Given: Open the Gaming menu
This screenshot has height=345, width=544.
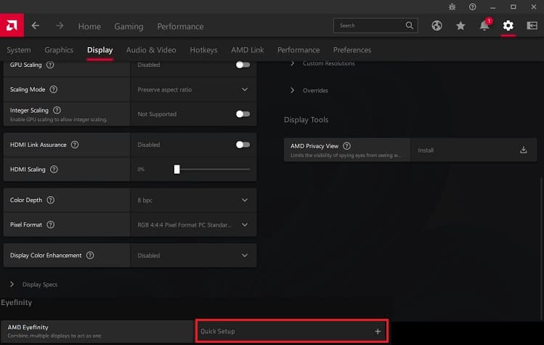Looking at the screenshot, I should tap(129, 26).
